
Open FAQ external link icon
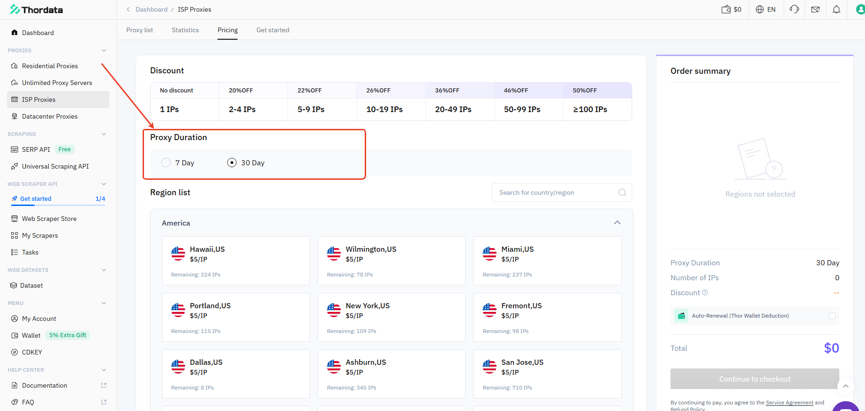(x=104, y=402)
